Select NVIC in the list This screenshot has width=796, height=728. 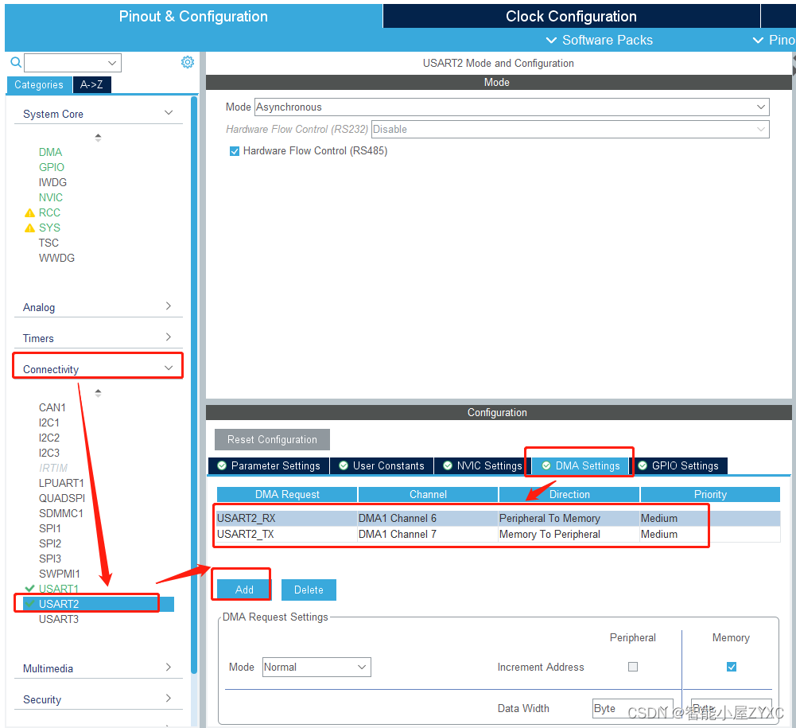(51, 197)
